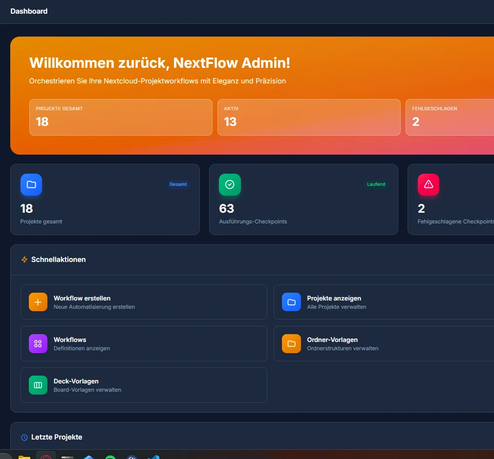Click the clock icon beside Letzte Projekte
494x459 pixels.
click(x=24, y=437)
